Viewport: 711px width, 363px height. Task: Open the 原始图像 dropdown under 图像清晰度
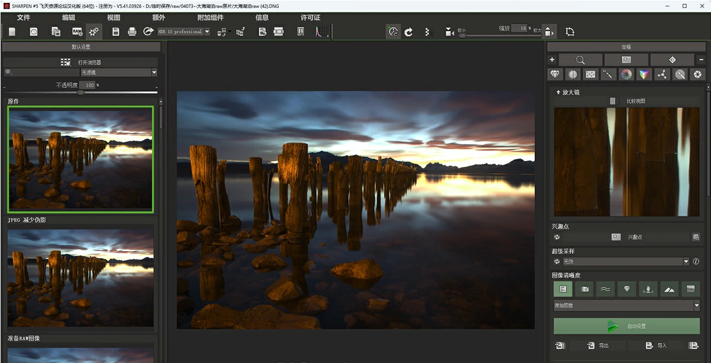point(627,306)
